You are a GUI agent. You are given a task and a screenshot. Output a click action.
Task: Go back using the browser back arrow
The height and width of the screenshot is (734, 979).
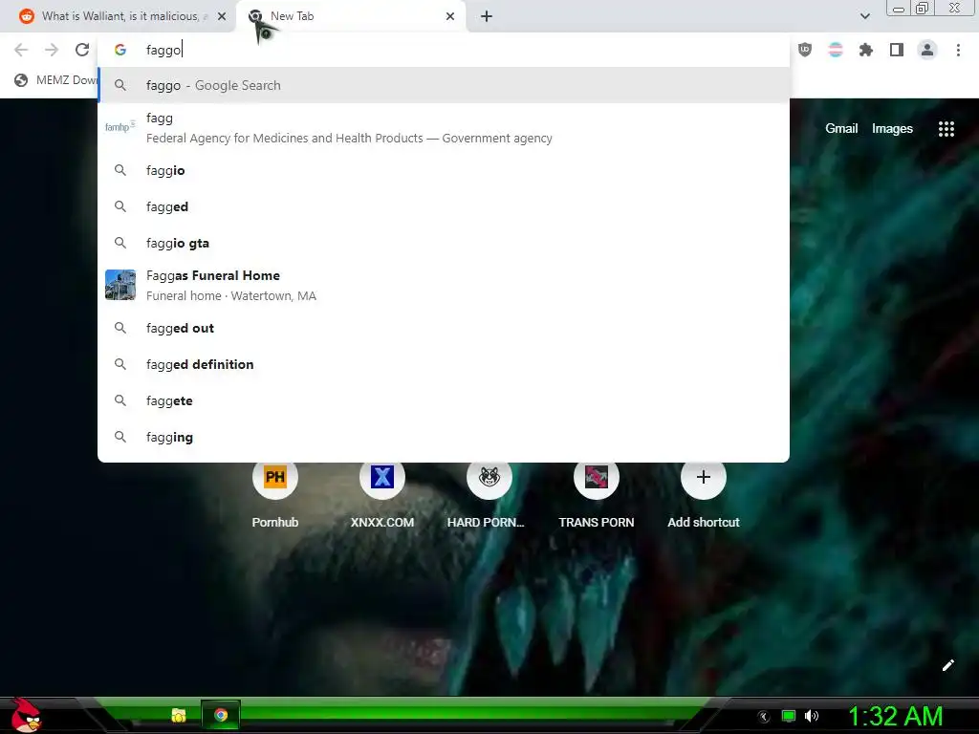(x=21, y=50)
